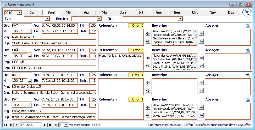Viewport: 255px width, 130px height.
Task: Switch to the Apr month tab
Action: coord(87,13)
